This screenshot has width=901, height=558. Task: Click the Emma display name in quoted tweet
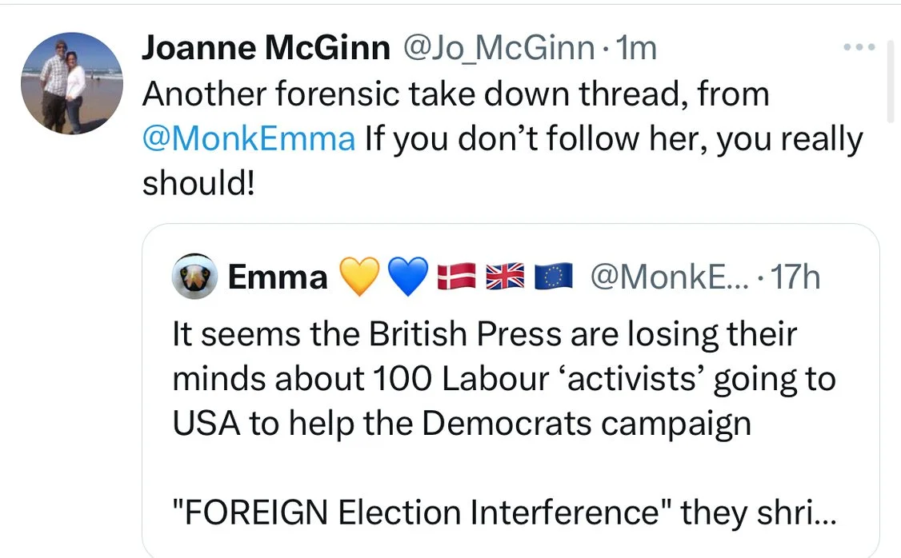[278, 277]
